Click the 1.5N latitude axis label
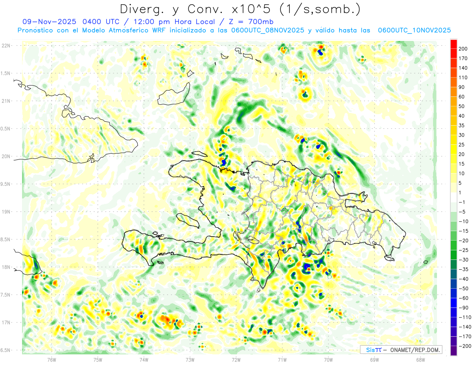Screen dimensions: 472x365 pyautogui.click(x=6, y=73)
